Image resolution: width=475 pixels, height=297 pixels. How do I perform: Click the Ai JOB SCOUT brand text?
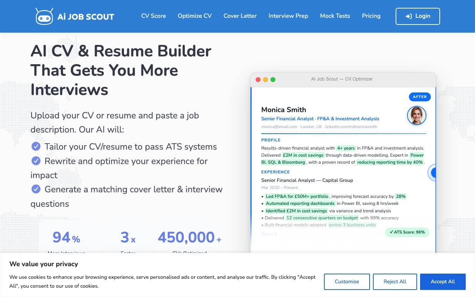[x=86, y=17]
